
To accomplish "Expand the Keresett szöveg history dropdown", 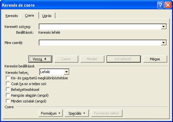I will coord(164,27).
